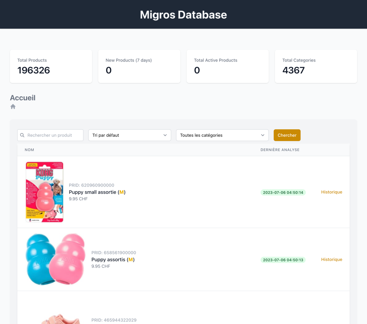367x324 pixels.
Task: Click the magnifier icon in search box
Action: point(23,135)
